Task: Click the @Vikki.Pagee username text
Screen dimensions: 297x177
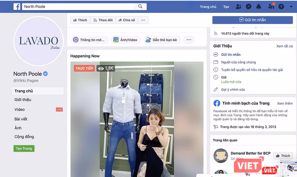Action: pos(26,80)
